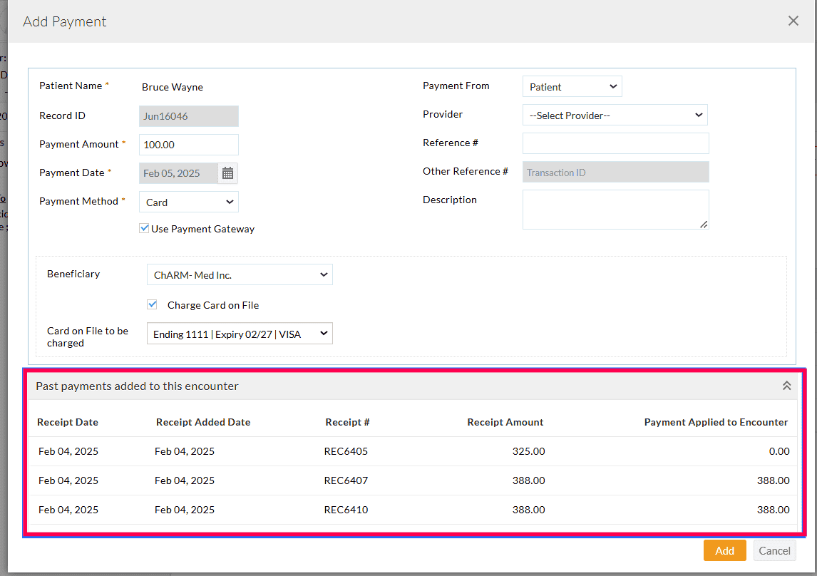Click inside the Description text area
Image resolution: width=817 pixels, height=576 pixels.
(x=615, y=208)
